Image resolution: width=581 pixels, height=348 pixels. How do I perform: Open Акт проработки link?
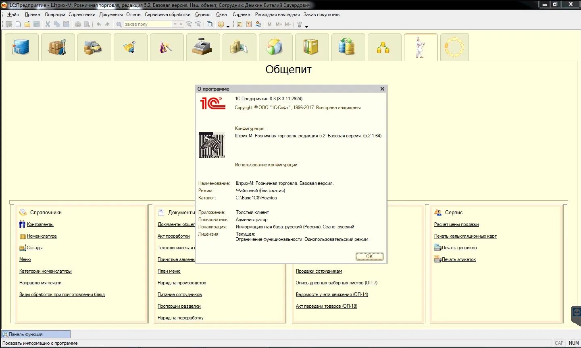[x=174, y=236]
